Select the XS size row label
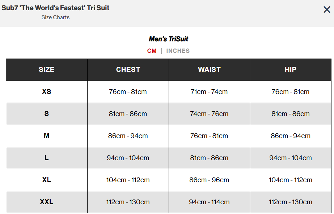The height and width of the screenshot is (214, 334). [47, 92]
